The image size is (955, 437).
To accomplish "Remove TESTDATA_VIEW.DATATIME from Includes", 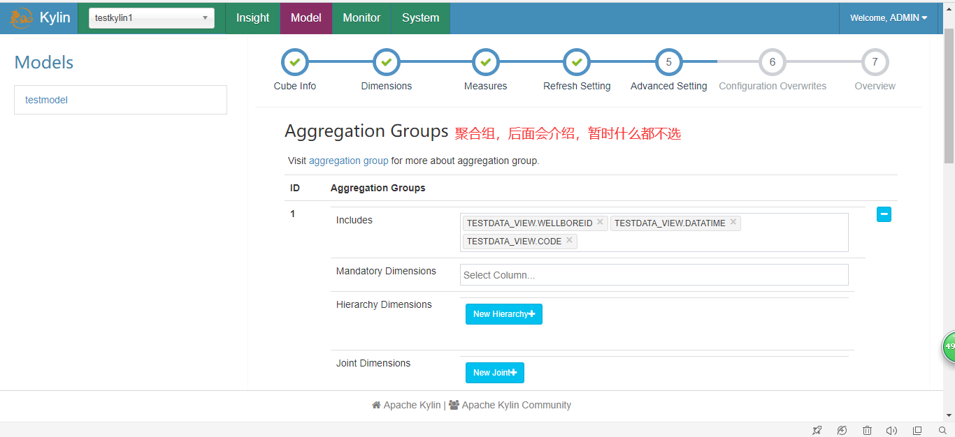I will click(733, 222).
